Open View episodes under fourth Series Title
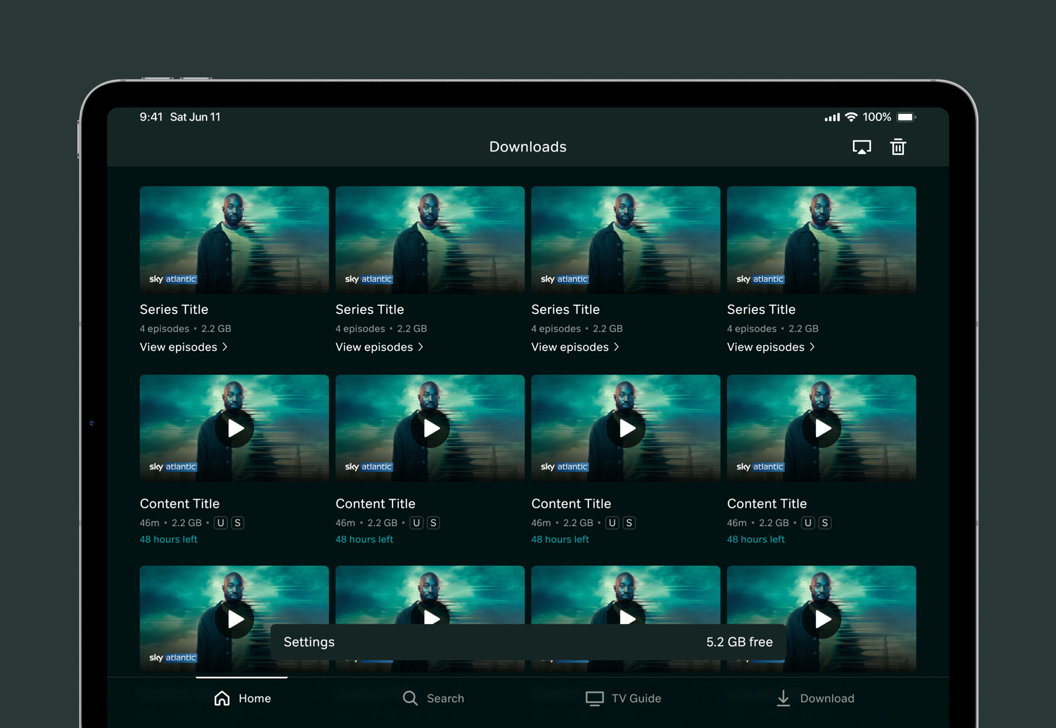Screen dimensions: 1056x728 [x=771, y=347]
